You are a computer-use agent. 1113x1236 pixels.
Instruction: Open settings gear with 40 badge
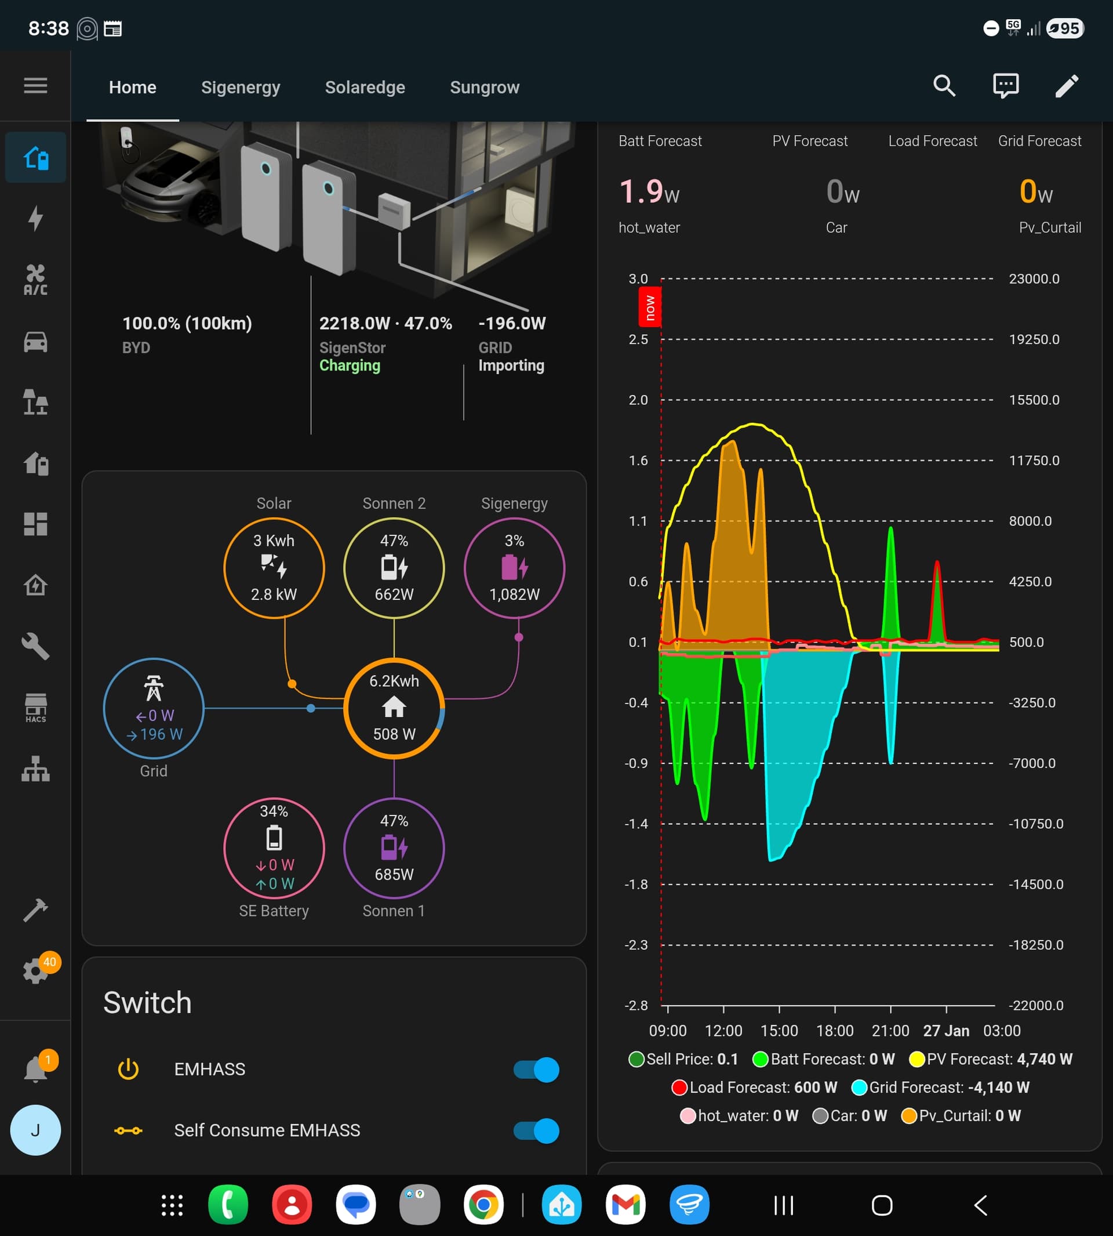pyautogui.click(x=35, y=971)
